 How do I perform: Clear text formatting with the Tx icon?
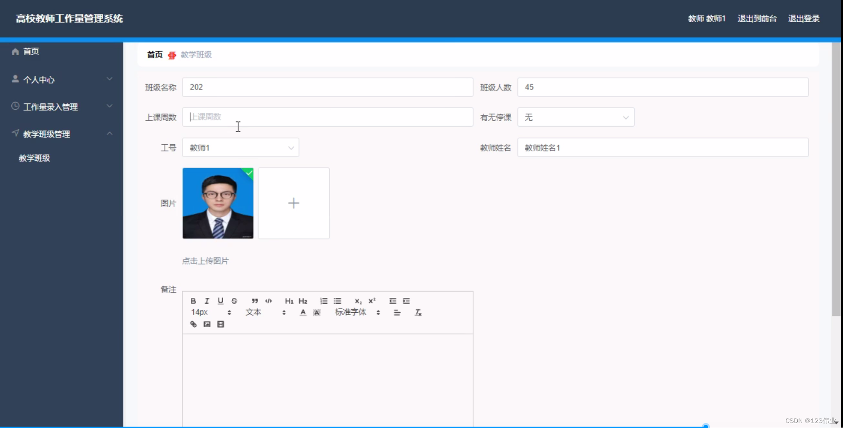[x=418, y=312]
